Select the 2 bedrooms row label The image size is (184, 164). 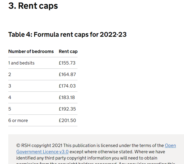coord(9,74)
